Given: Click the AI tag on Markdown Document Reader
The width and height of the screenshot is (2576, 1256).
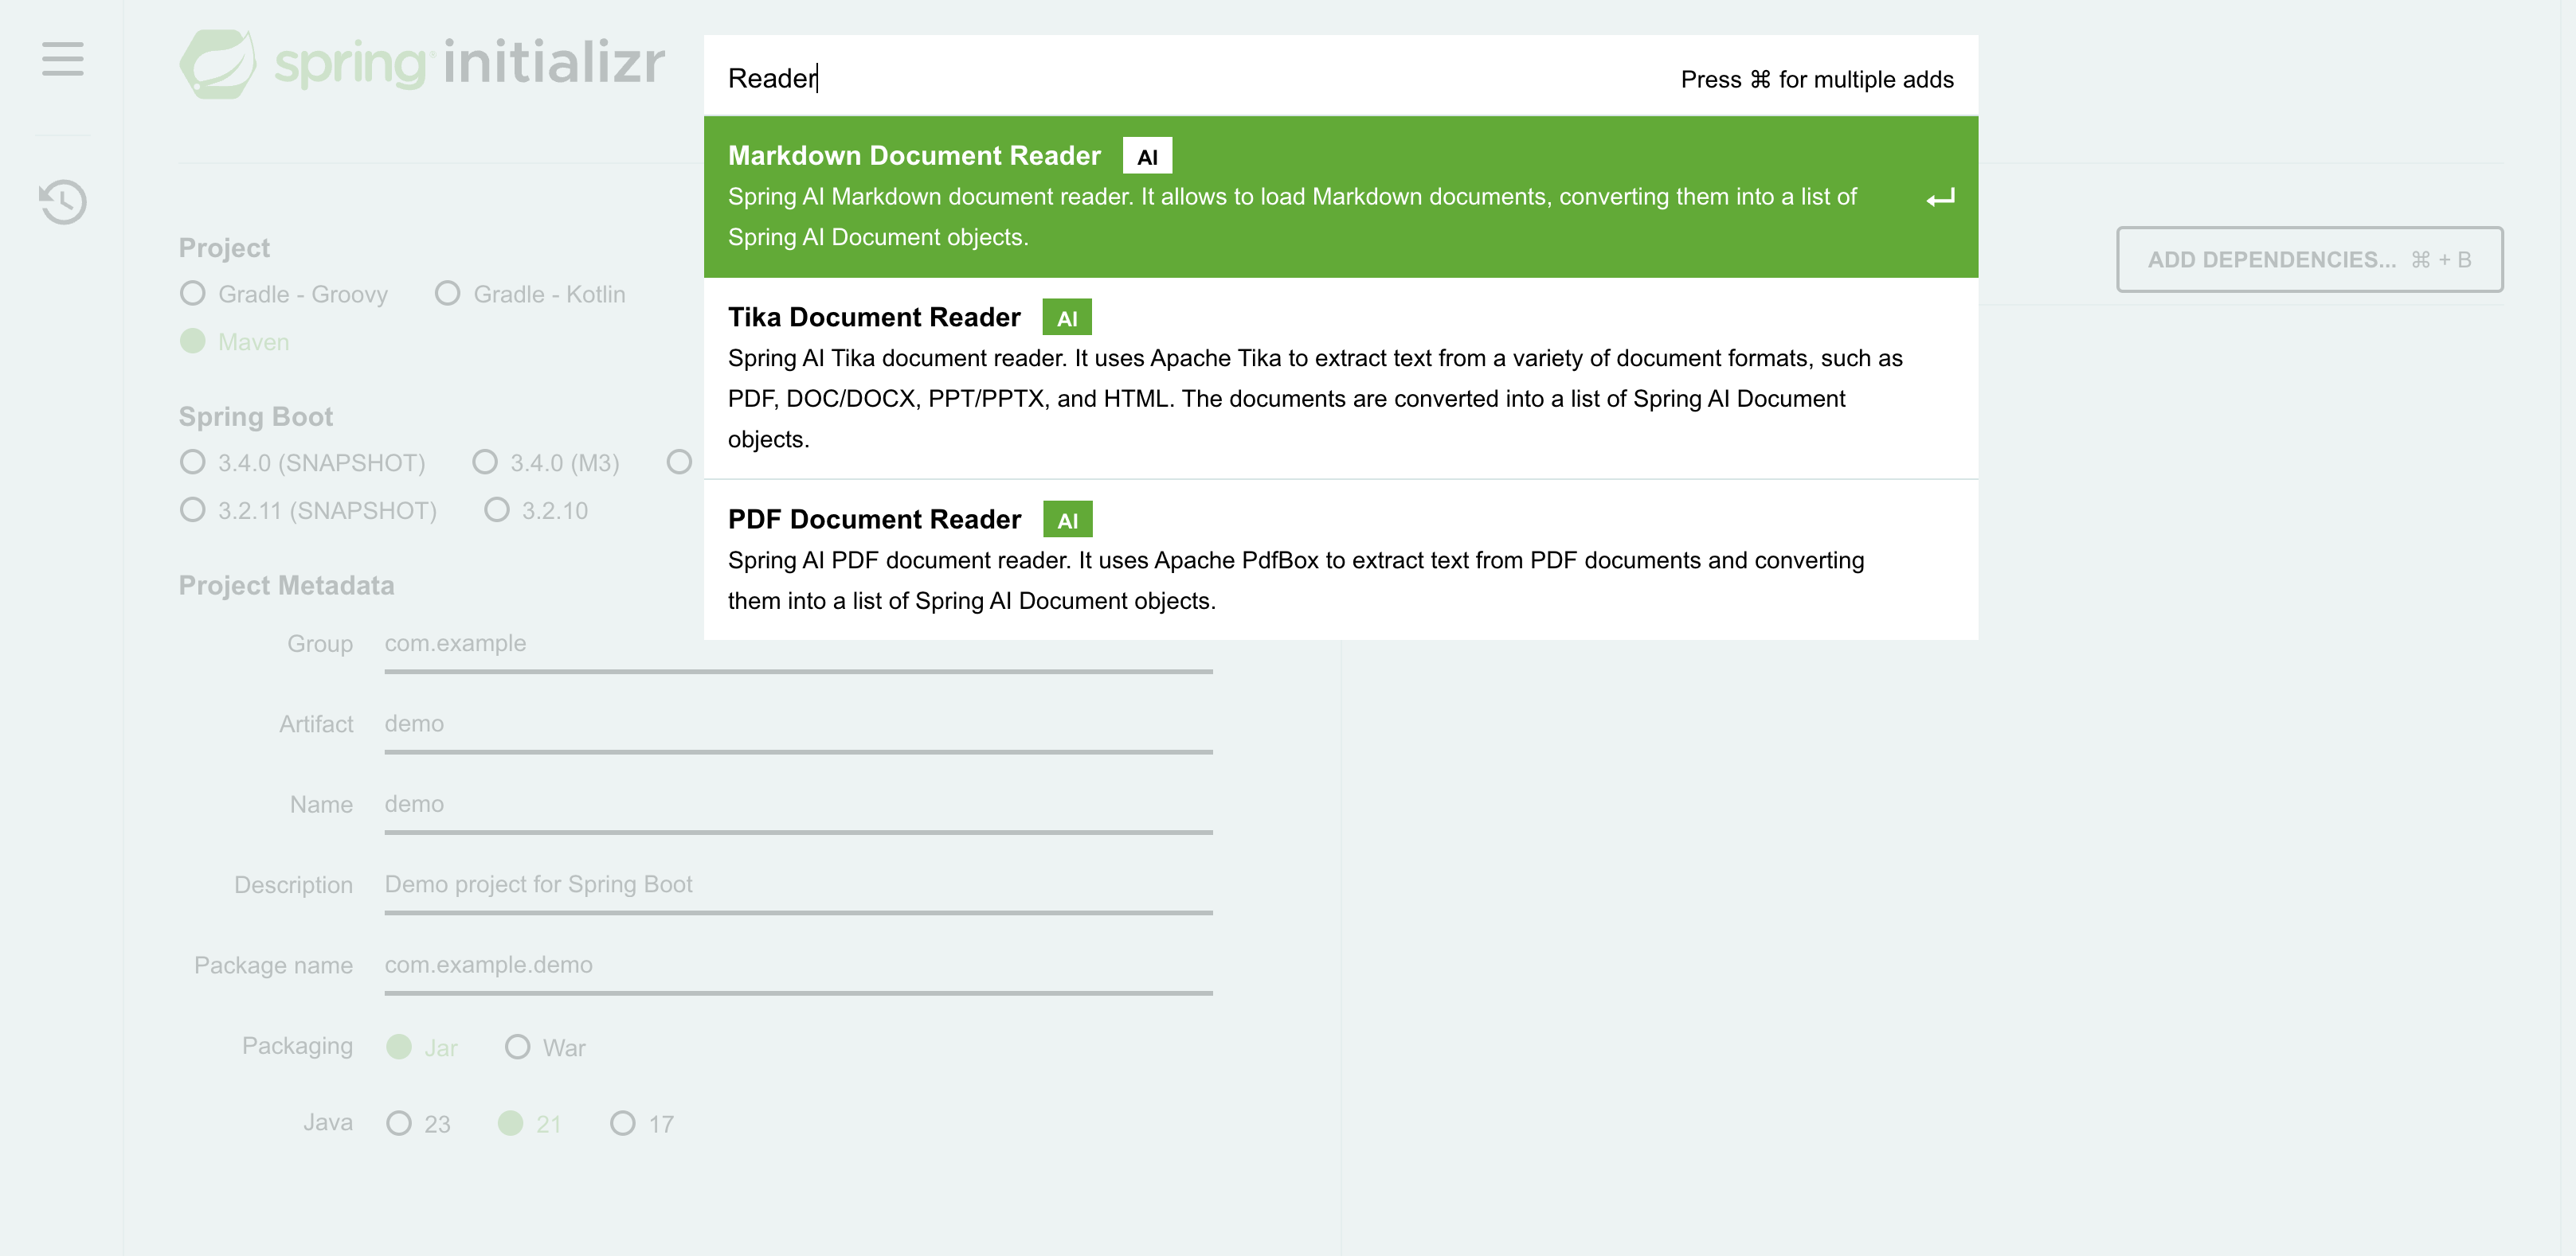Looking at the screenshot, I should (x=1147, y=156).
